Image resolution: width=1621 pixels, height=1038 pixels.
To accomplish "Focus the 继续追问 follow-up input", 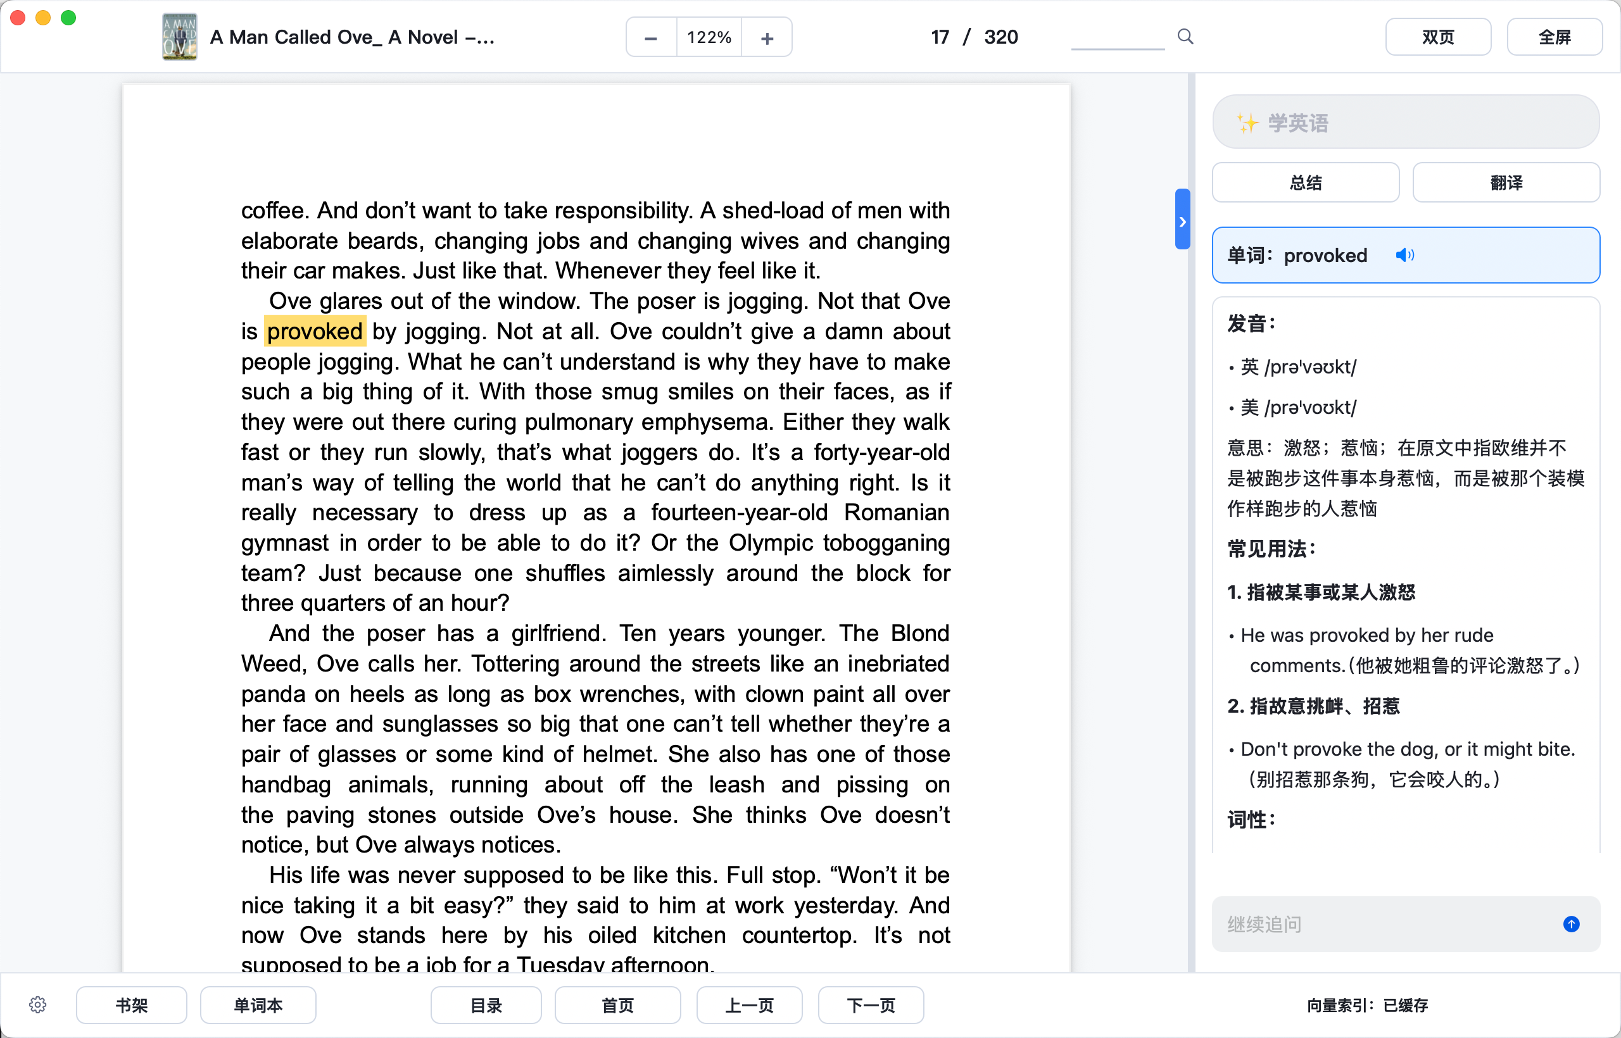I will pos(1389,923).
